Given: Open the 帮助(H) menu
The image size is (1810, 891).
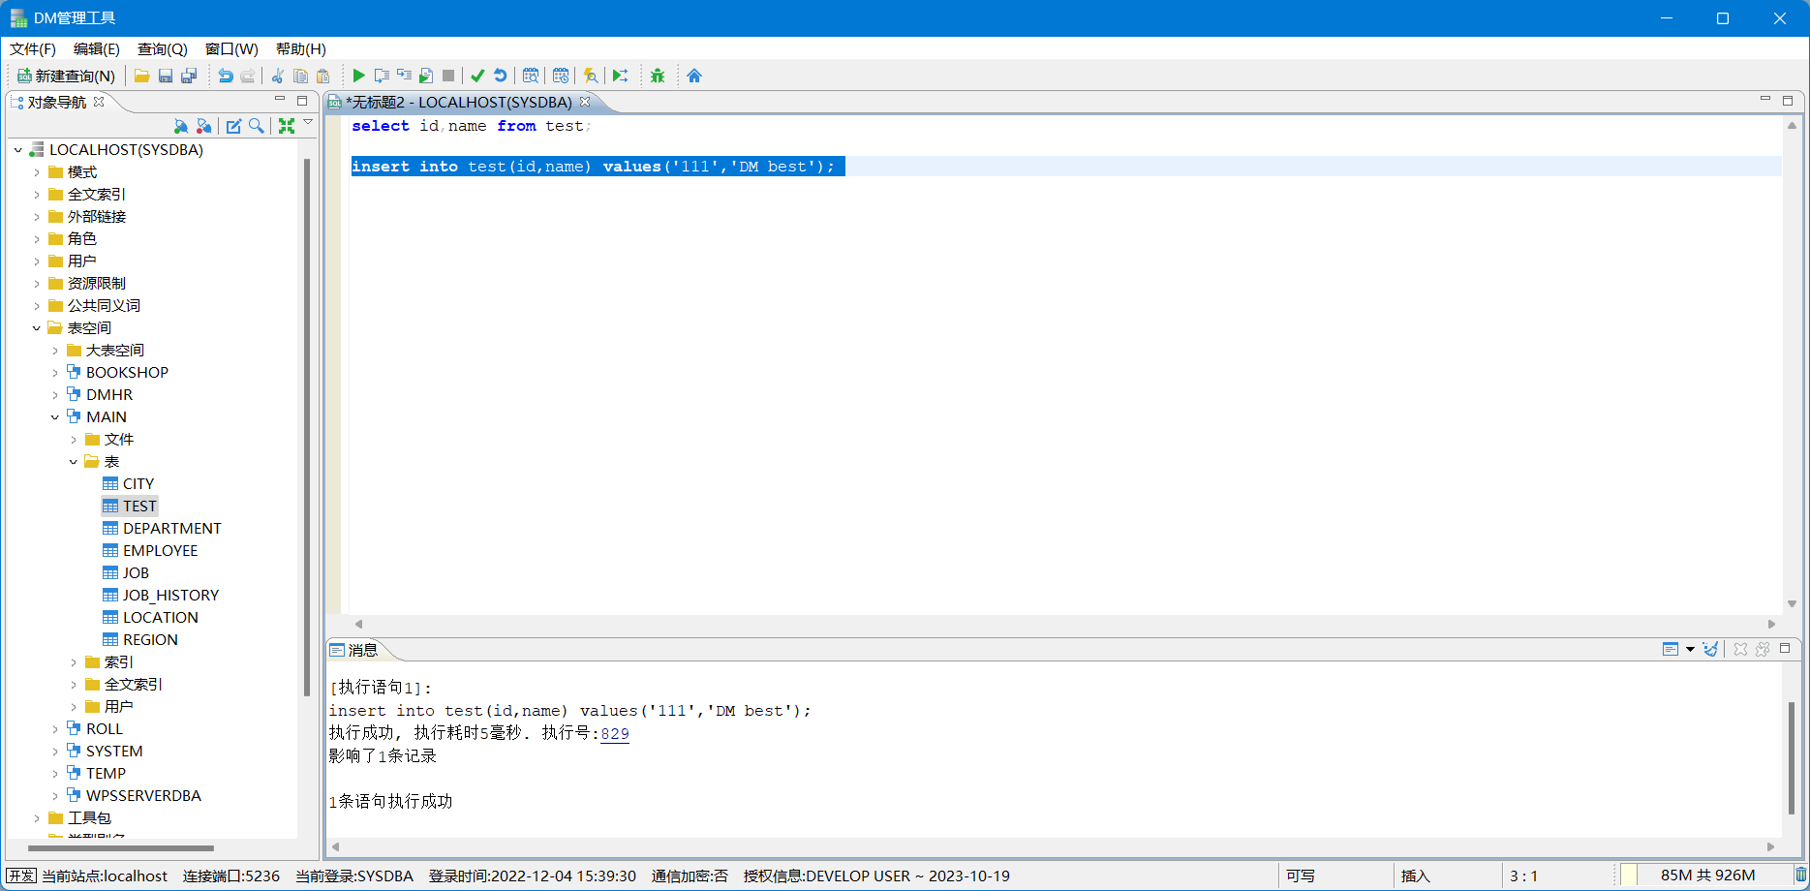Looking at the screenshot, I should [x=301, y=48].
